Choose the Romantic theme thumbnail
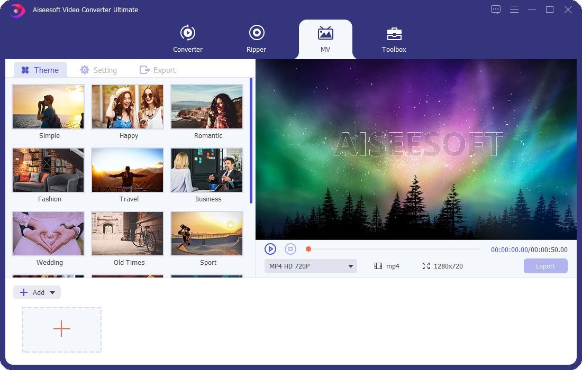The height and width of the screenshot is (370, 582). pyautogui.click(x=207, y=107)
